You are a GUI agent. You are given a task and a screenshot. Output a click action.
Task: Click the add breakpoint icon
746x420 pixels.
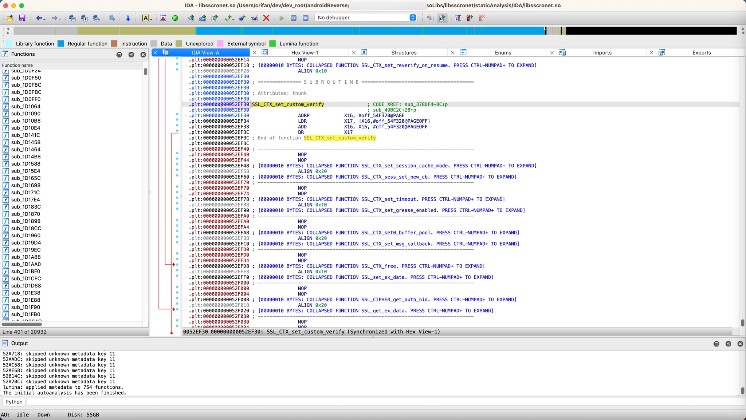[x=470, y=18]
